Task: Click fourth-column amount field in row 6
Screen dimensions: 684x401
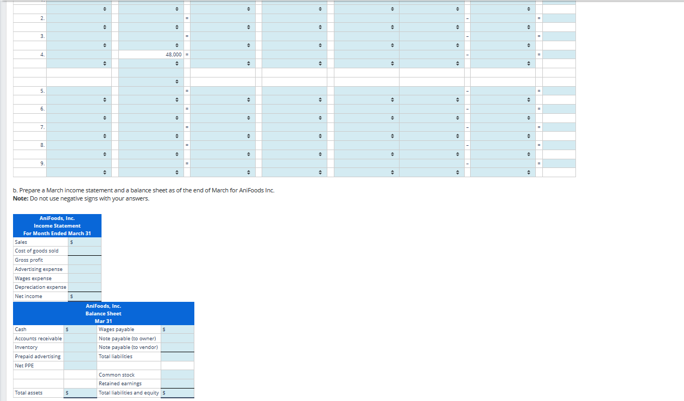Action: 295,109
